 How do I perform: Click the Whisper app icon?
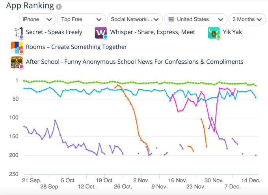100,33
